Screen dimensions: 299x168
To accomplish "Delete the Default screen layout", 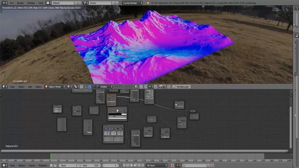I will [x=80, y=3].
